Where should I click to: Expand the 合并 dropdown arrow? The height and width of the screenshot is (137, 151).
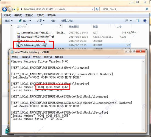[30, 21]
